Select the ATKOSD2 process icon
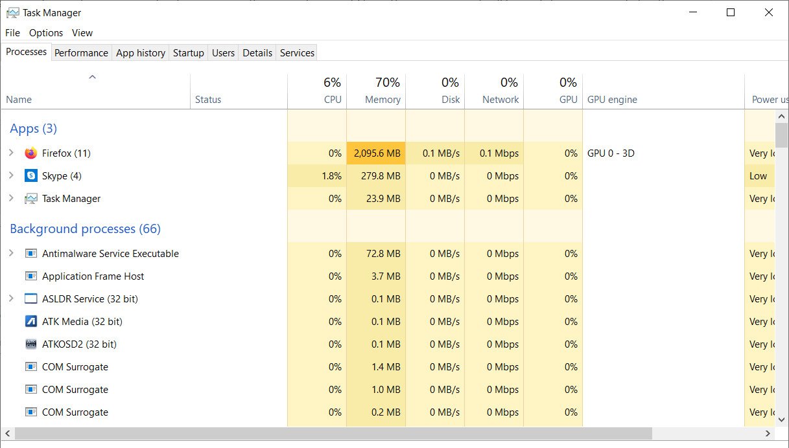The height and width of the screenshot is (448, 789). 30,344
